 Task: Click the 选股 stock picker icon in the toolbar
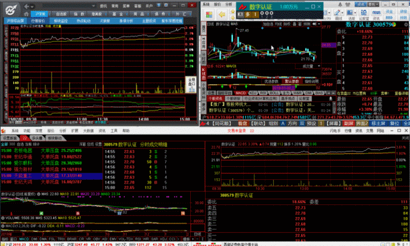point(349,13)
